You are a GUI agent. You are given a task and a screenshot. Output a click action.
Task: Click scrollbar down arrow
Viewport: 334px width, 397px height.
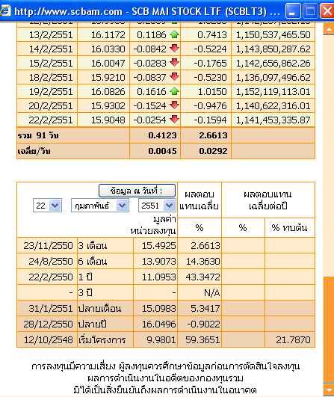(x=329, y=390)
